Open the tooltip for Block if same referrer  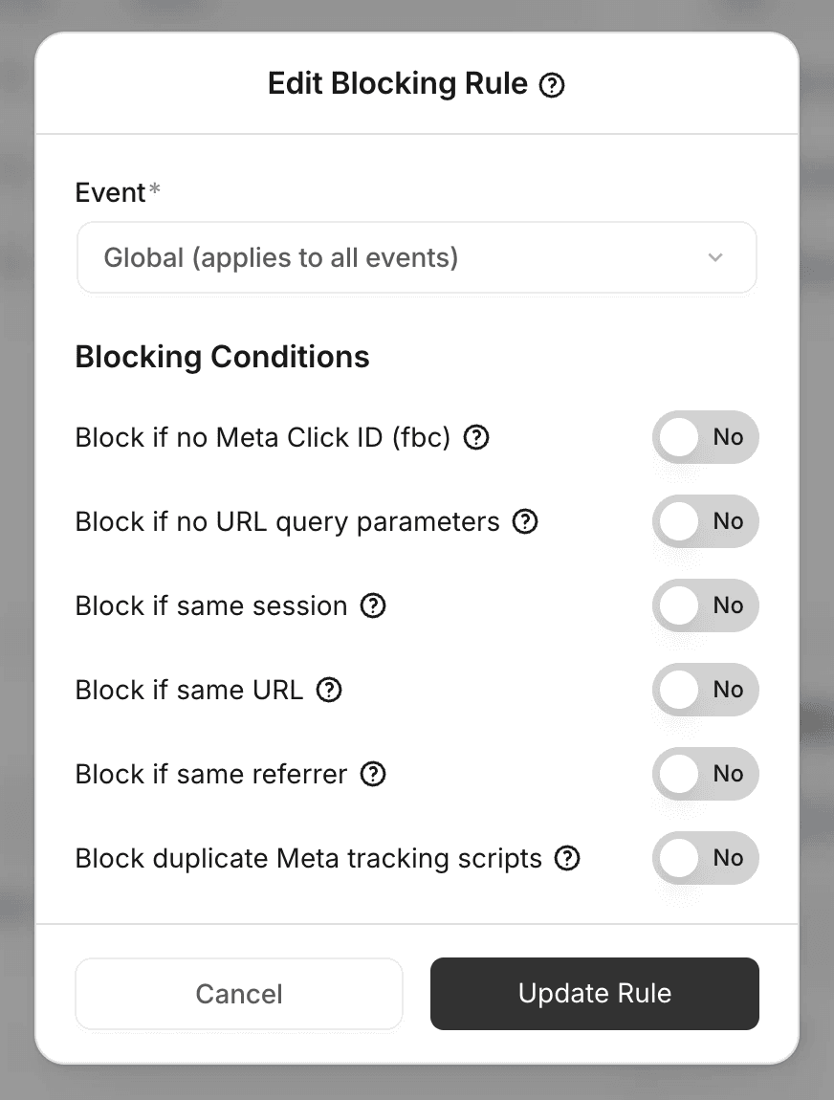click(x=374, y=774)
